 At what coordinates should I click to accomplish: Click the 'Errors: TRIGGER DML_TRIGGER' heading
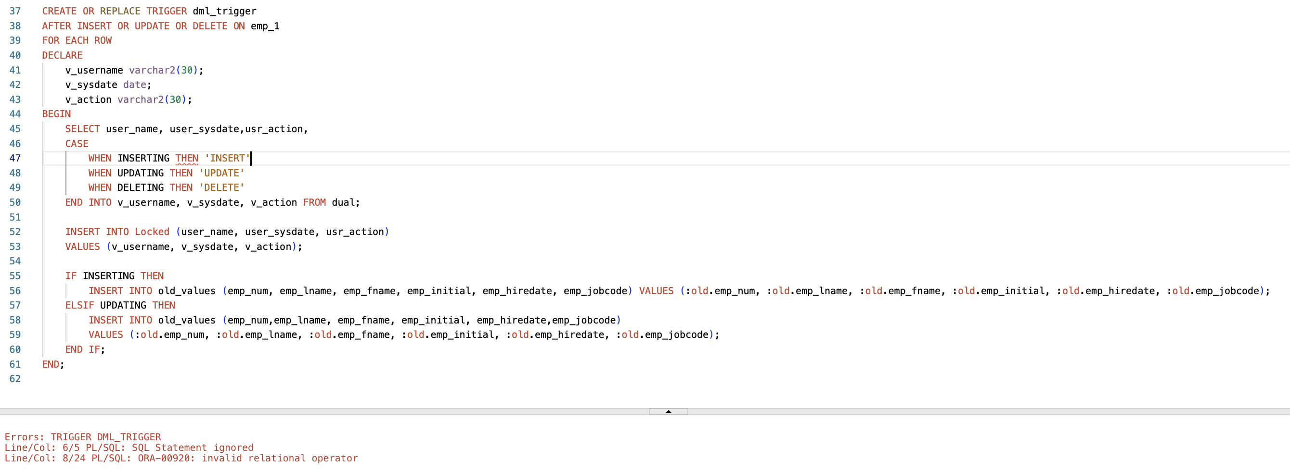coord(83,436)
